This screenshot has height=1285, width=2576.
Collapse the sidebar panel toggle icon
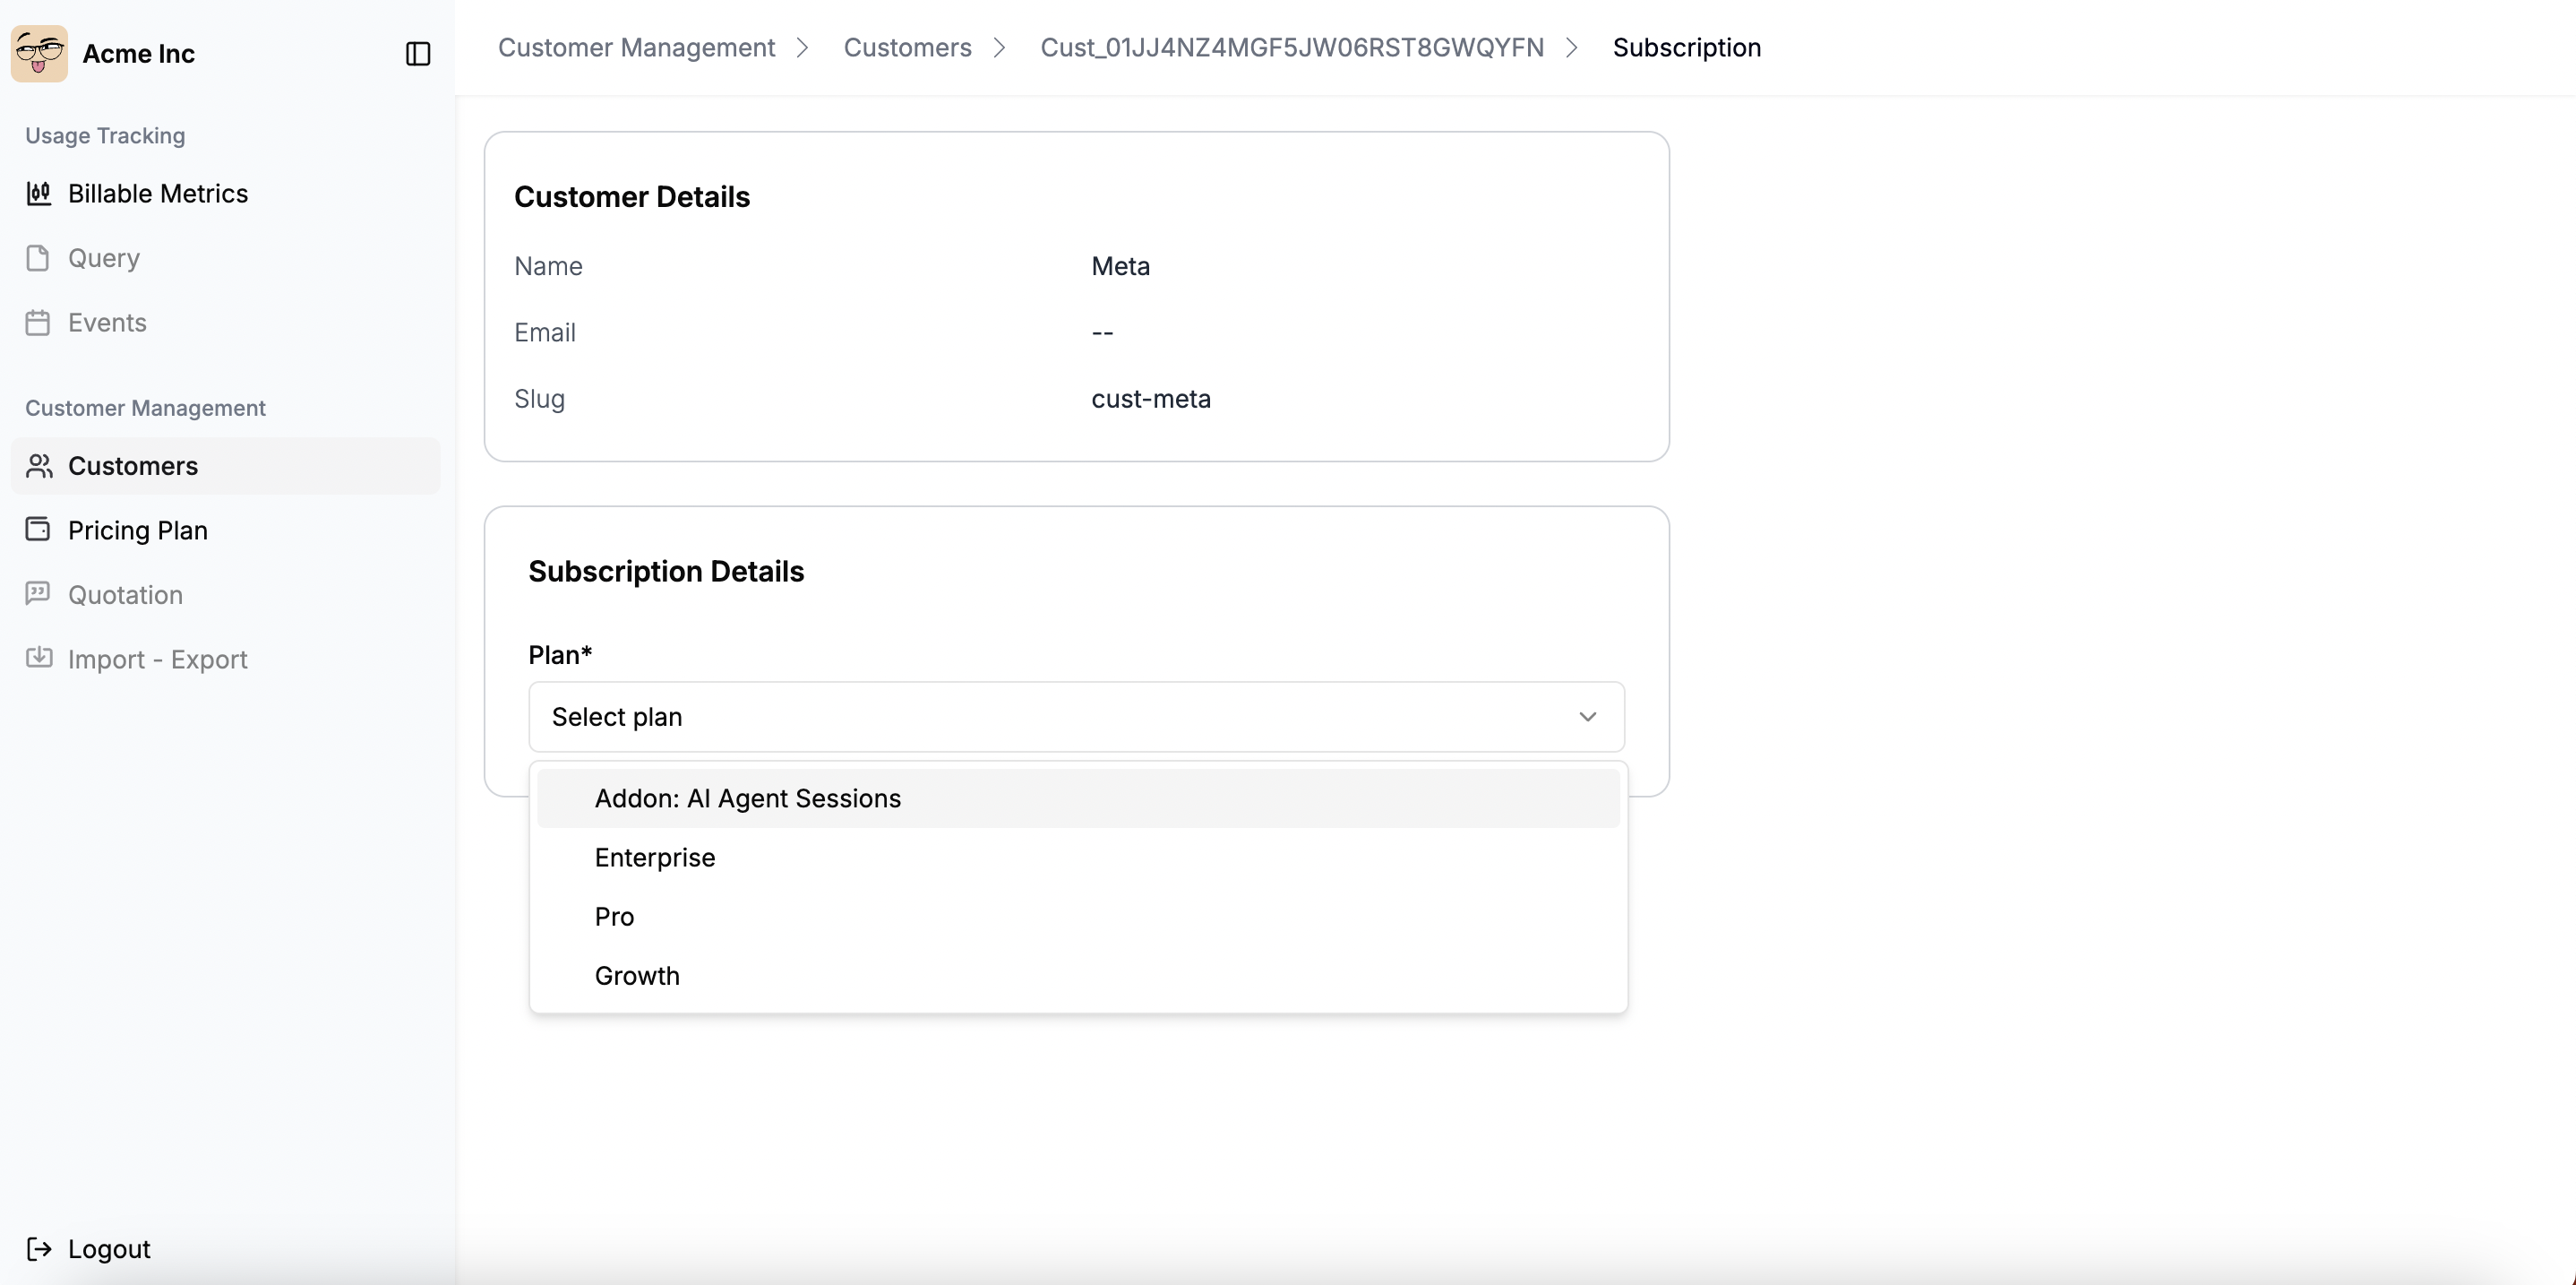418,53
